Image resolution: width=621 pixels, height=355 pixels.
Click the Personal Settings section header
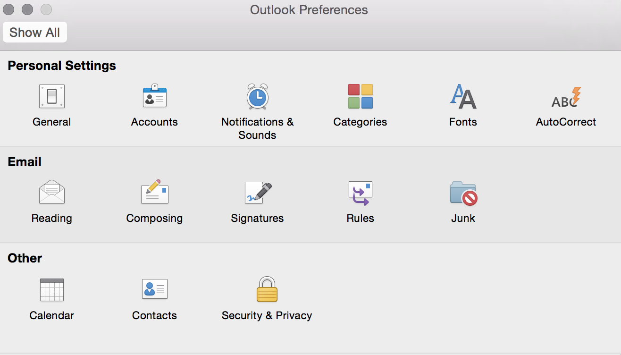(x=62, y=66)
